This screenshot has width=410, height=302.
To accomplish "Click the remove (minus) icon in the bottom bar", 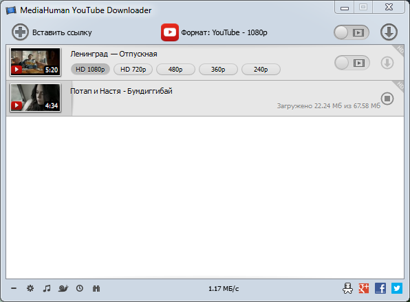I will point(14,288).
